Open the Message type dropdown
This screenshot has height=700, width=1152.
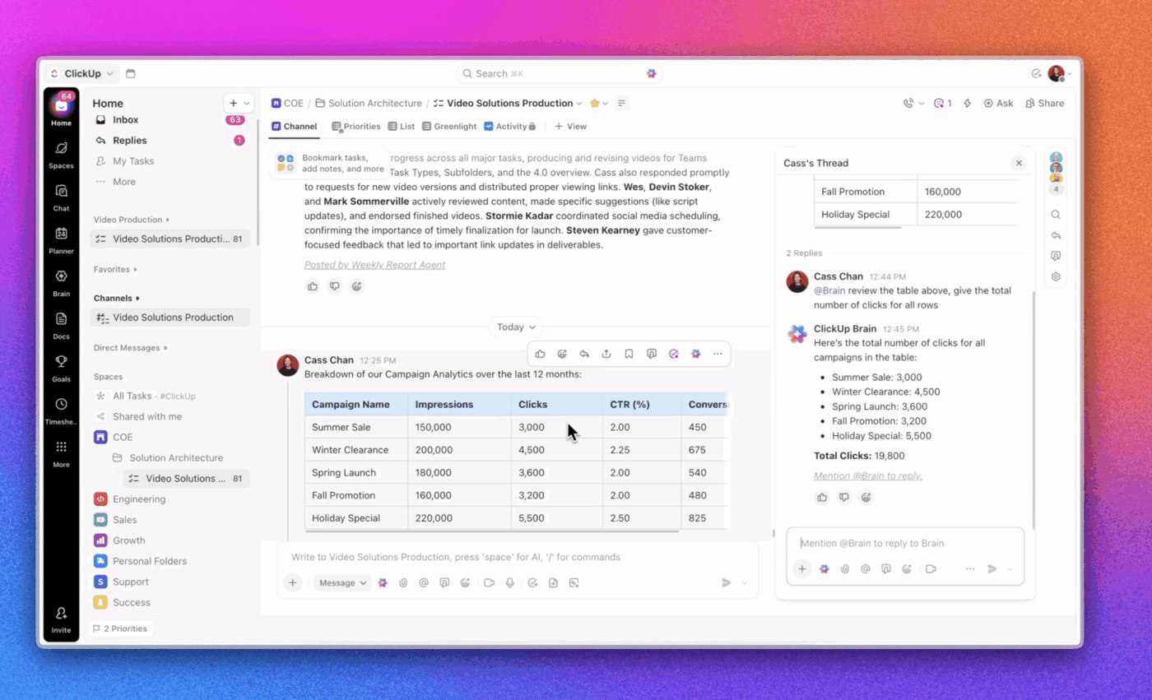(342, 582)
